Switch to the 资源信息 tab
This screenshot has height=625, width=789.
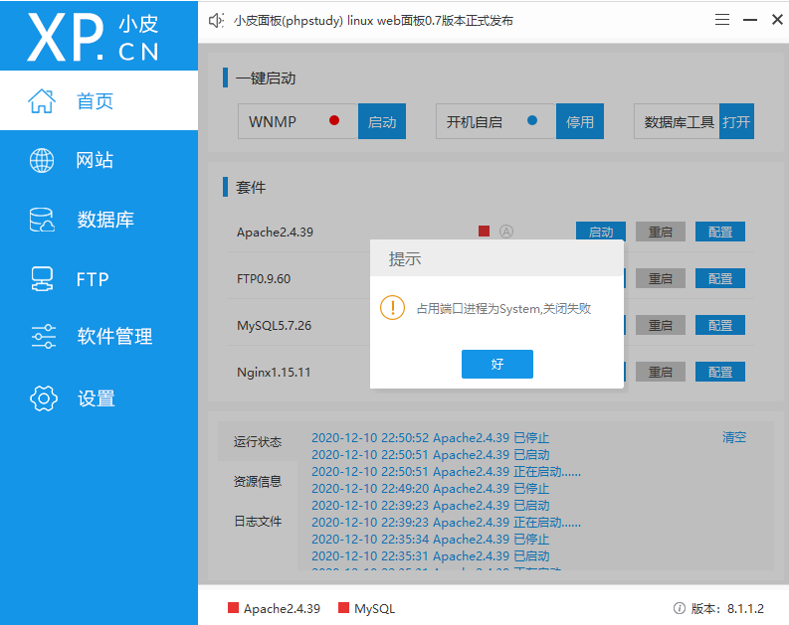pos(258,481)
